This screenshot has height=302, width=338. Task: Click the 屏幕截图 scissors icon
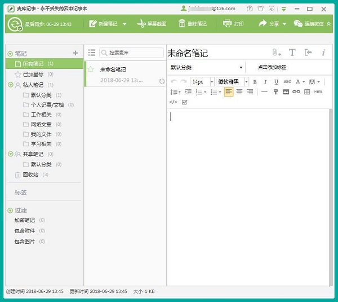tap(141, 24)
